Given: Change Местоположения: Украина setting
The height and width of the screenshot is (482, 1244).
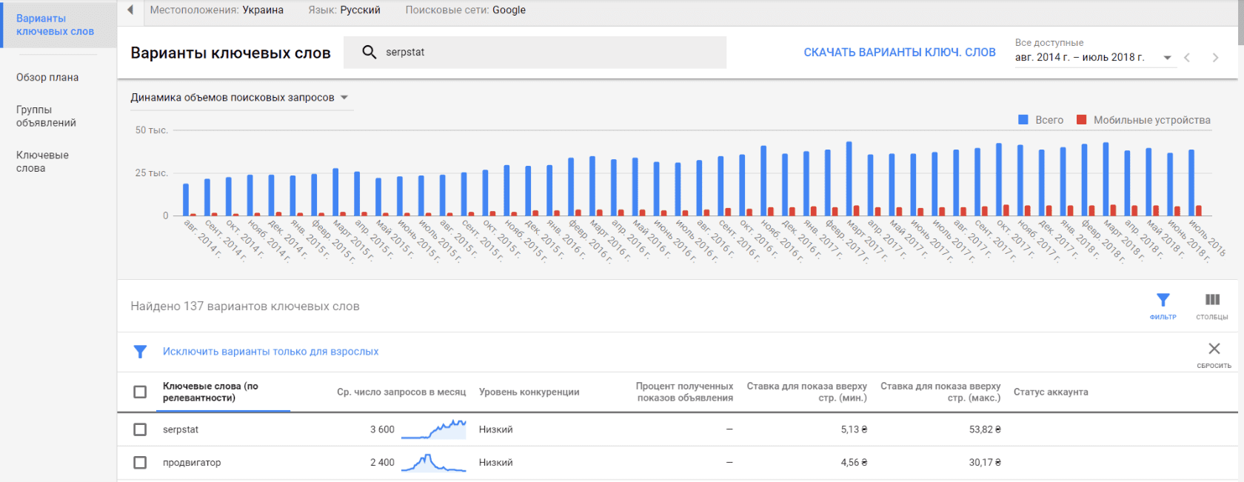Looking at the screenshot, I should coord(216,10).
